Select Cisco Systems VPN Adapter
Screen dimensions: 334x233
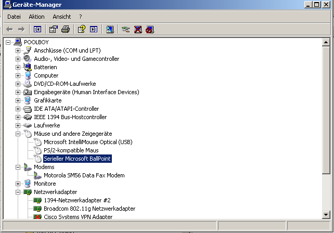pyautogui.click(x=78, y=216)
